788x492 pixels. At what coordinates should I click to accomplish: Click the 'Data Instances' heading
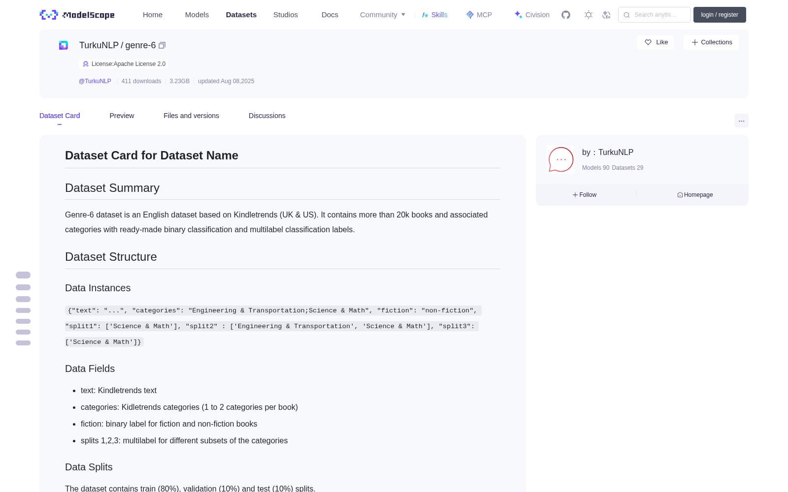pyautogui.click(x=98, y=288)
